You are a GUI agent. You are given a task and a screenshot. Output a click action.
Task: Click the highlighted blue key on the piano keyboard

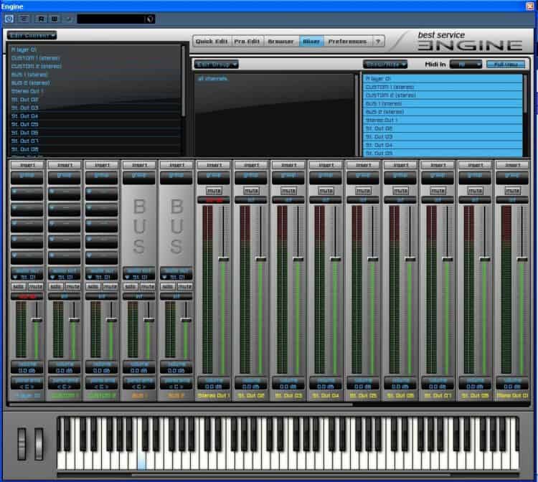[142, 460]
